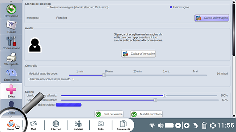Viewport: 236px width, 132px height.
Task: Open the trash bin icon
Action: [204, 125]
